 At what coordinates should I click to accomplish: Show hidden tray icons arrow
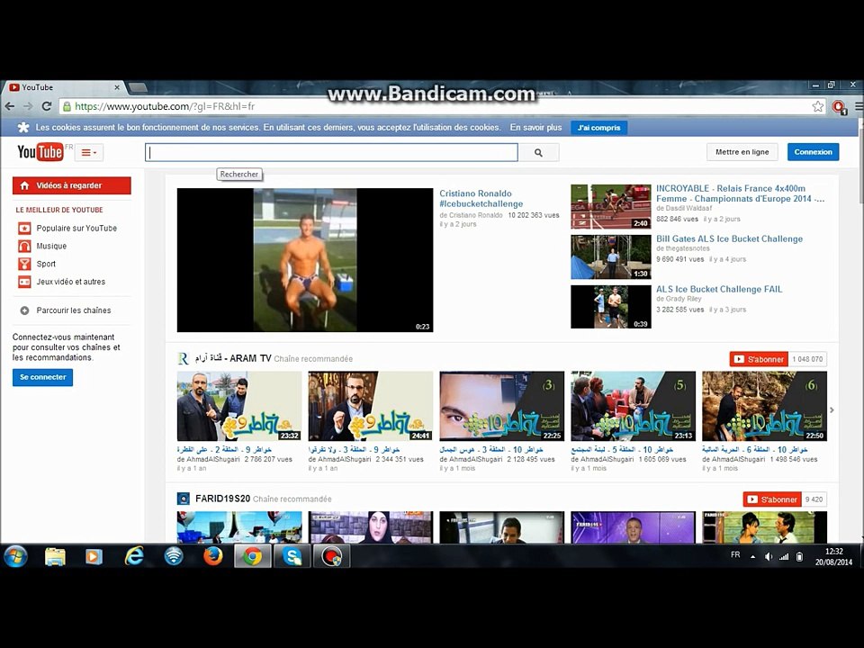[x=752, y=556]
